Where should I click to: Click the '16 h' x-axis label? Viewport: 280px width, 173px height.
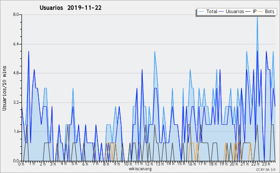pos(192,164)
